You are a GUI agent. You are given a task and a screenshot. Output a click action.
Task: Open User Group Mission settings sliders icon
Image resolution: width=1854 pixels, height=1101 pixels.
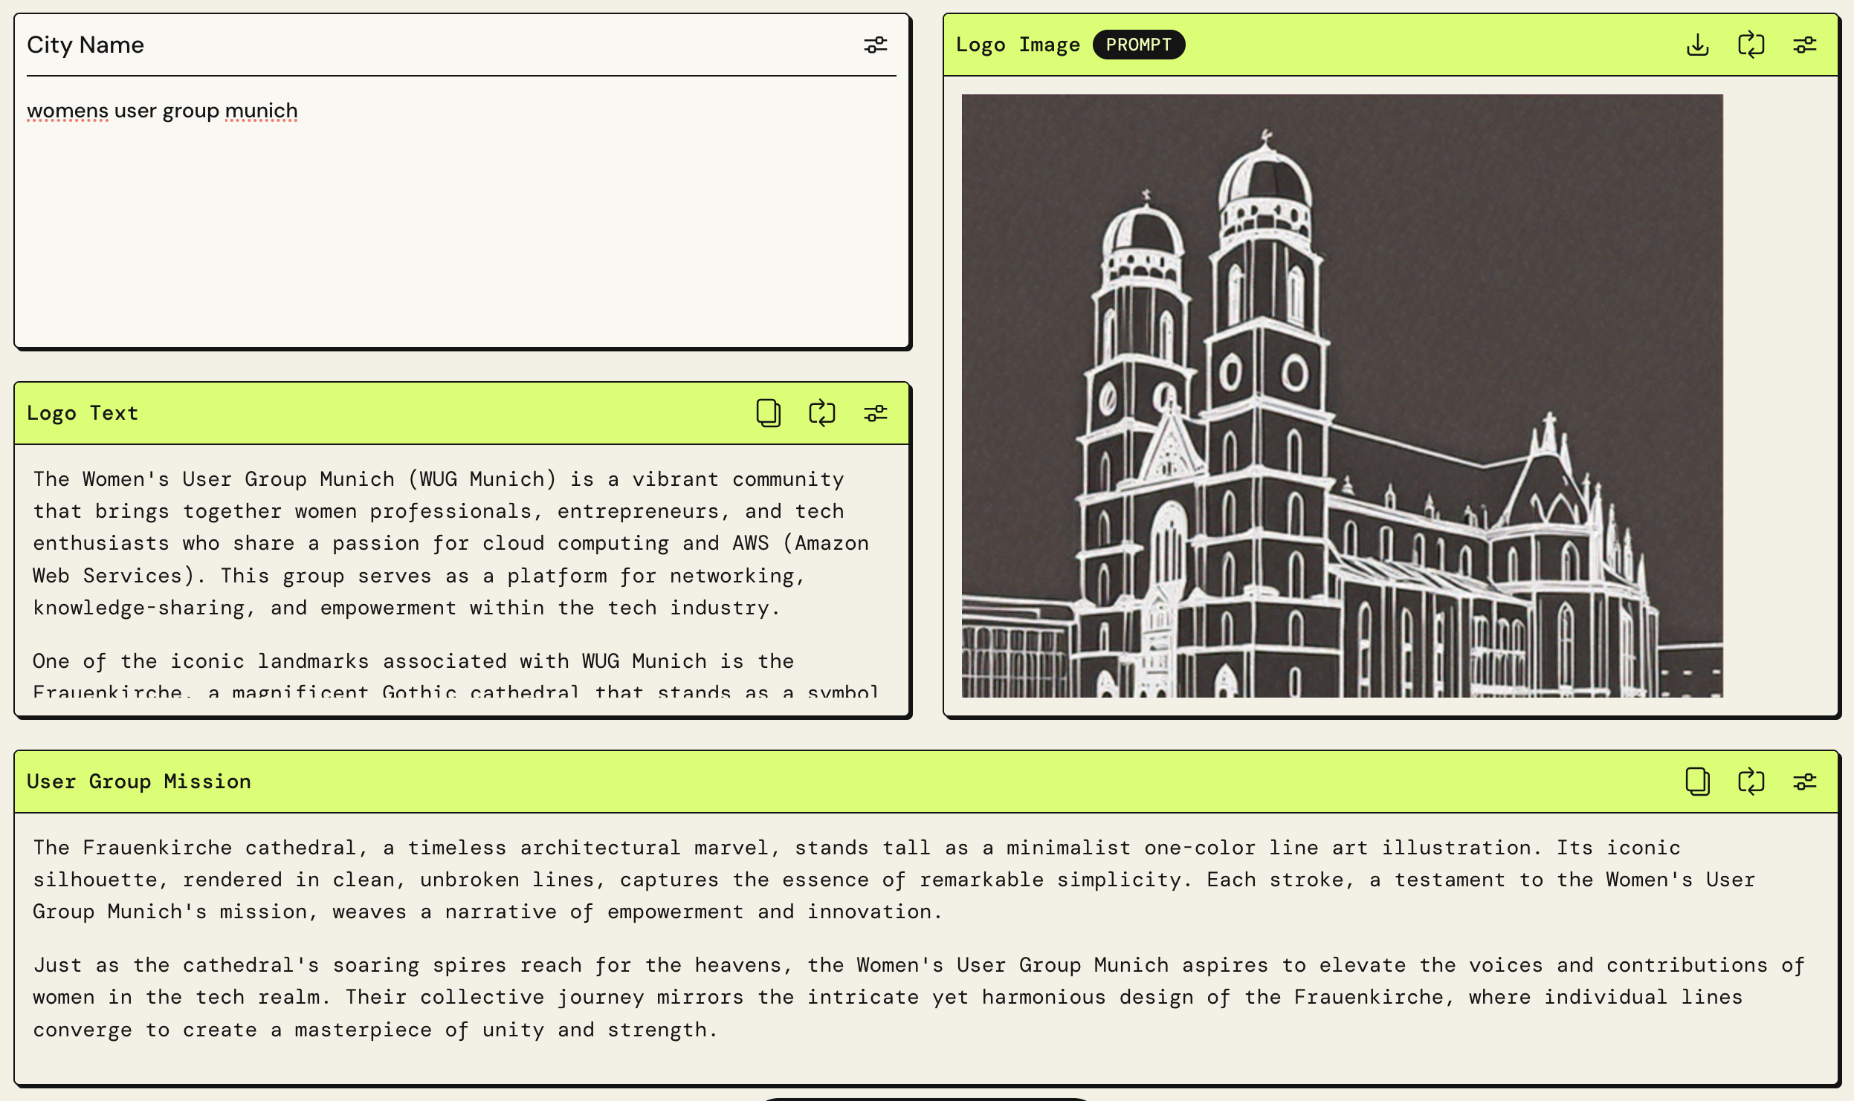(x=1804, y=782)
